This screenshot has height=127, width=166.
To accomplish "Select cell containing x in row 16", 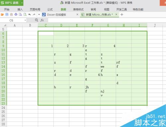I will pos(124,75).
